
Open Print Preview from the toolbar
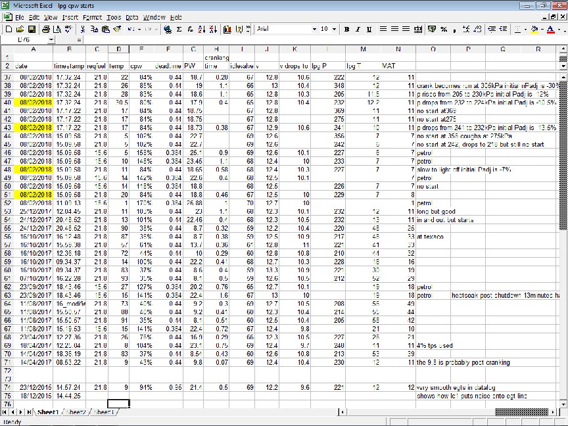[57, 30]
